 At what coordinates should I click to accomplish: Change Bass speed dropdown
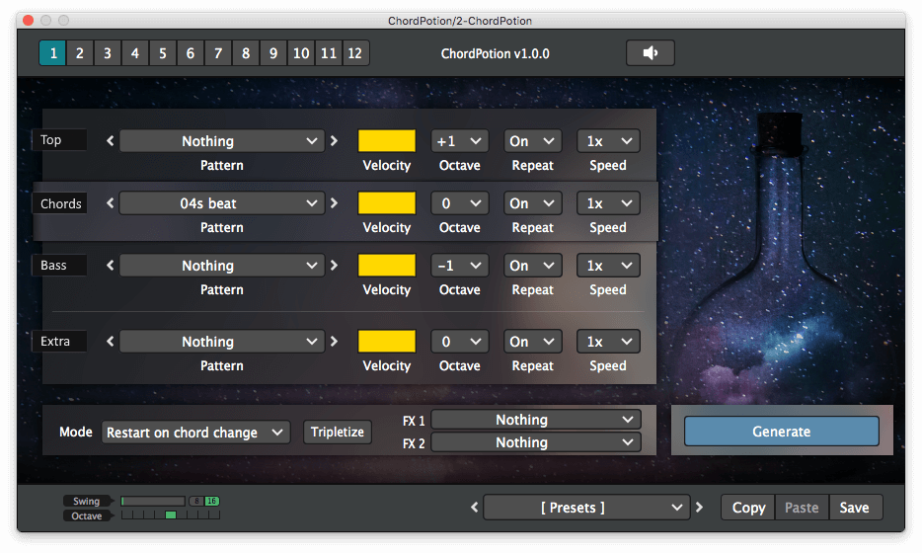(x=608, y=266)
